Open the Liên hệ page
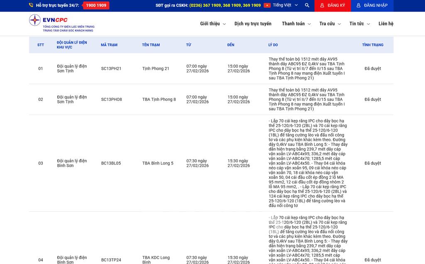The width and height of the screenshot is (425, 264). pyautogui.click(x=386, y=24)
